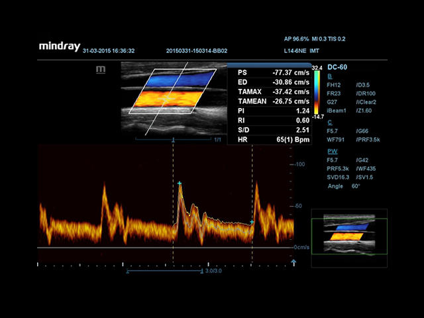Click the HR value 65(1) Bpm
Viewport: 424px width, 318px height.
(293, 140)
